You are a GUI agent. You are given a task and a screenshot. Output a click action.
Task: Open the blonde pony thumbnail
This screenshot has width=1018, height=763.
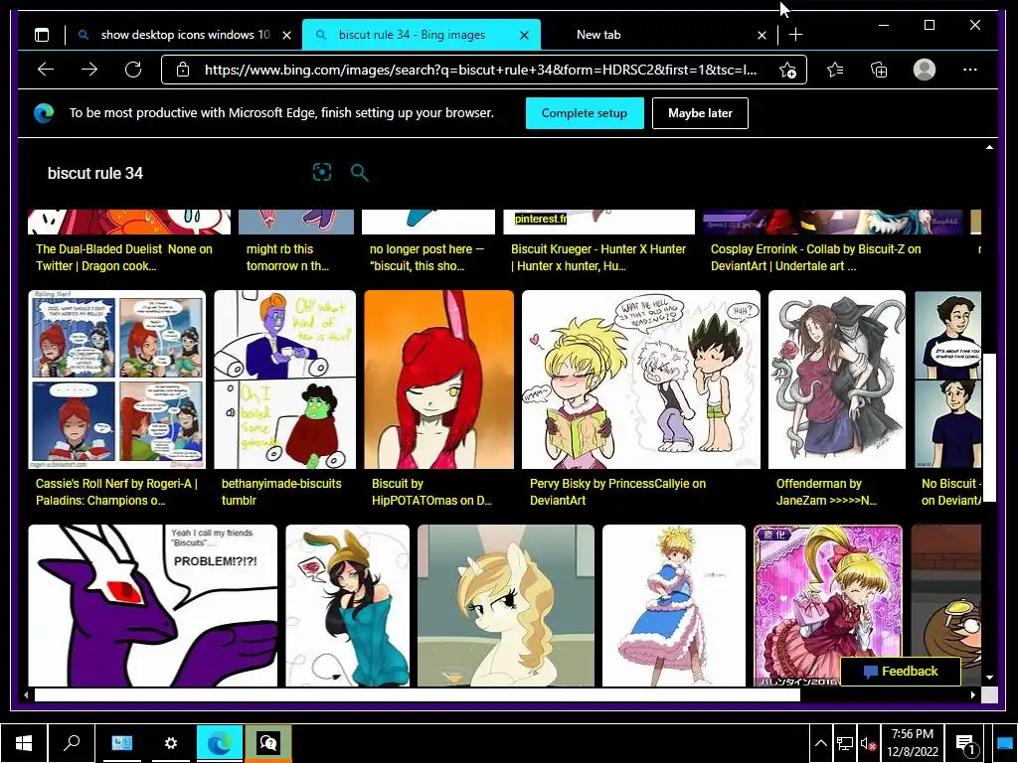click(x=506, y=605)
